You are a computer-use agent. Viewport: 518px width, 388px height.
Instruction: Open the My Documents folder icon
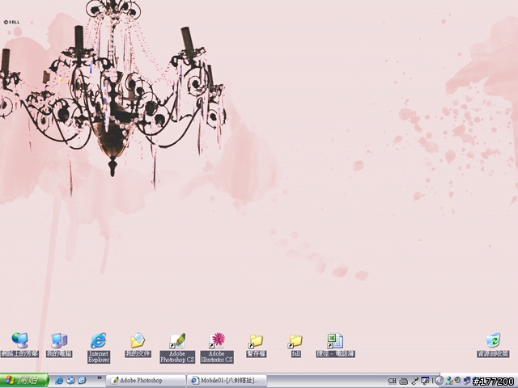tap(138, 340)
